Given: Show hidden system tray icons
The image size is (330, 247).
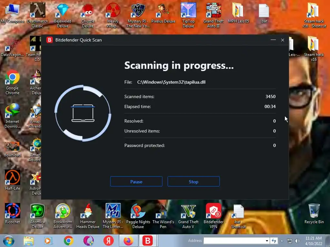Looking at the screenshot, I should (282, 241).
